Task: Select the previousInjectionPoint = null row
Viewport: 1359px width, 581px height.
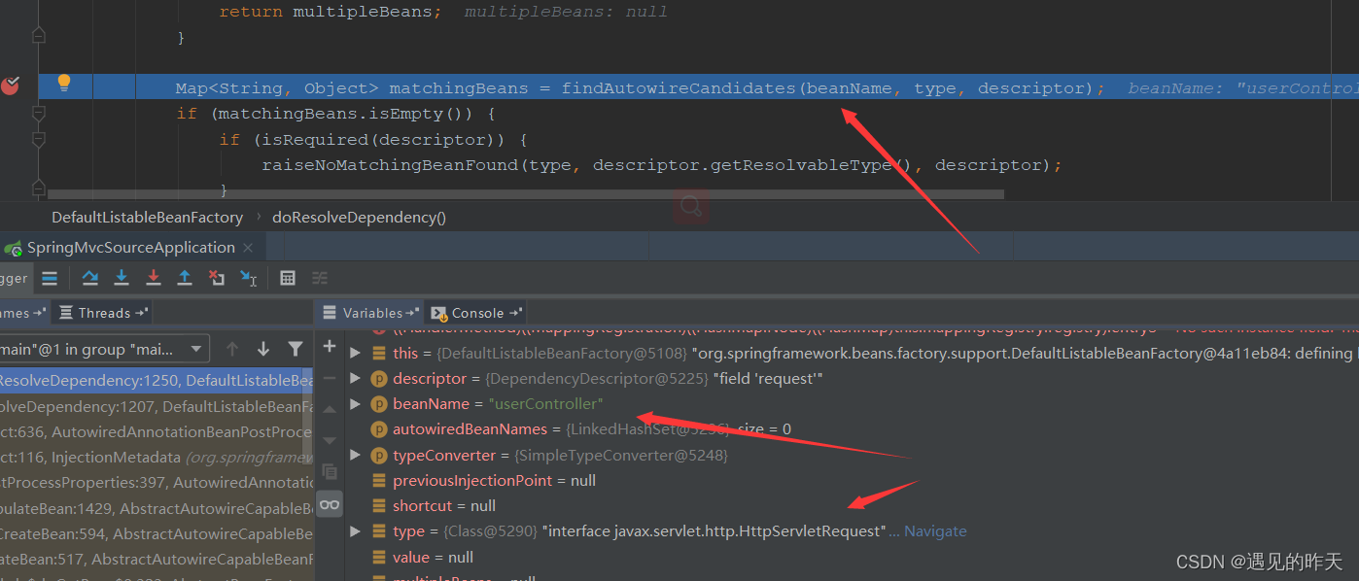Action: point(851,481)
